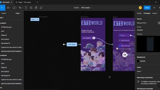
Task: Open the iPhone 13 Pro device dropdown
Action: click(x=142, y=23)
